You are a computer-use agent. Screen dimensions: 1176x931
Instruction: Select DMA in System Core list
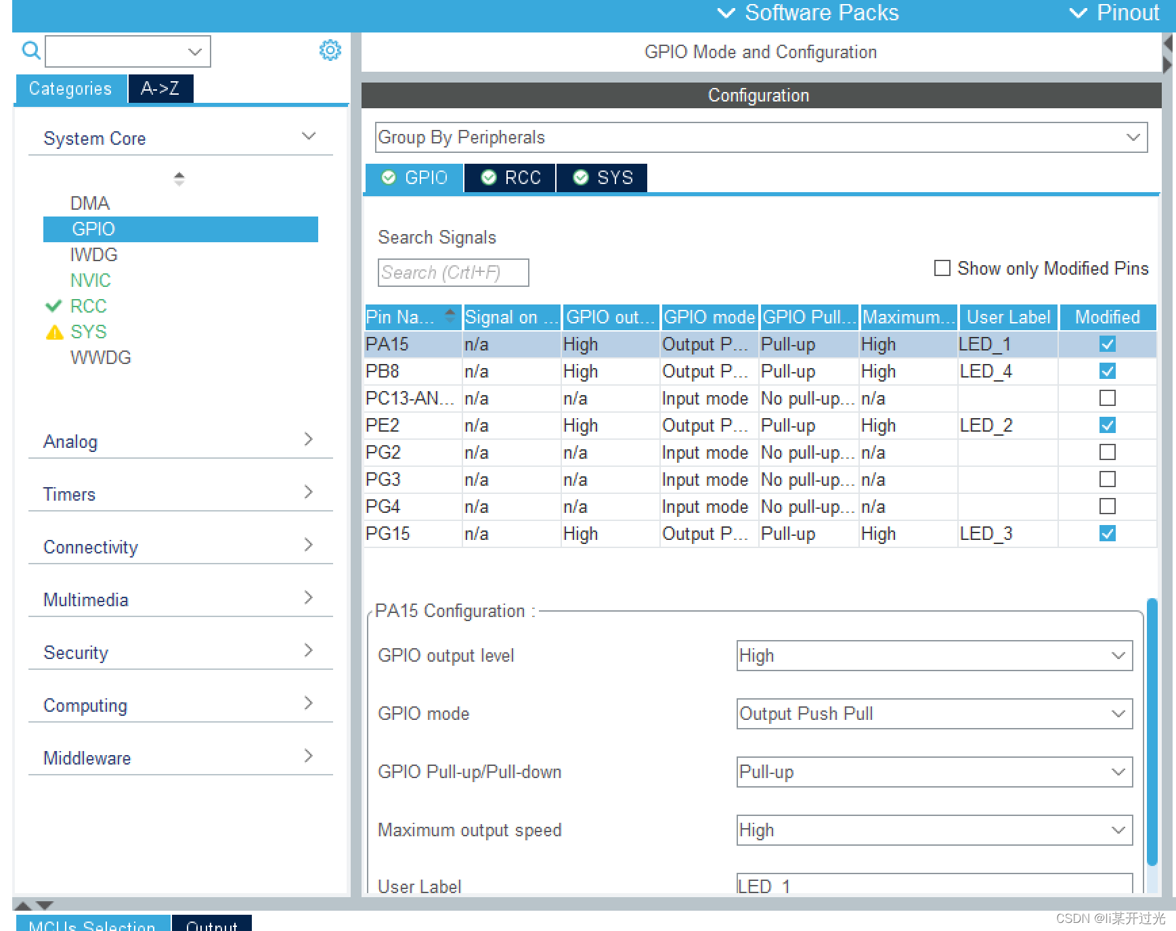89,203
